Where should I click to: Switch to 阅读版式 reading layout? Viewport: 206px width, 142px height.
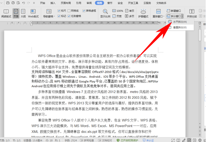tap(6, 13)
